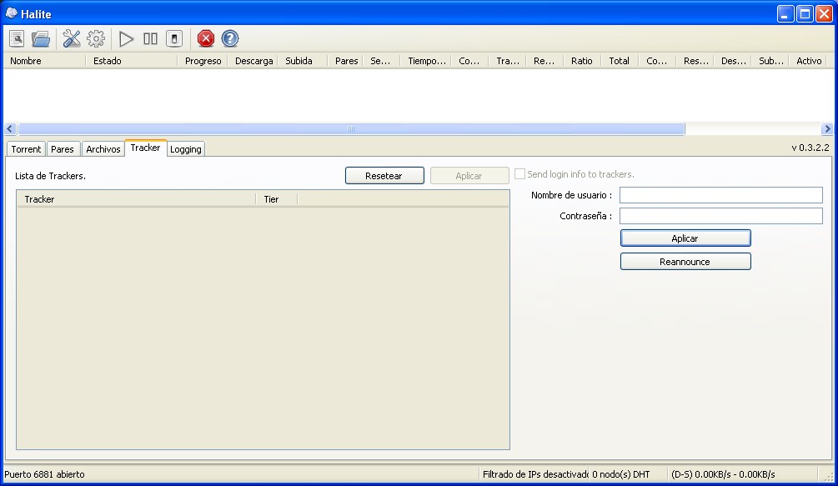Image resolution: width=838 pixels, height=486 pixels.
Task: Click the horizontal scrollbar right arrow
Action: click(827, 128)
